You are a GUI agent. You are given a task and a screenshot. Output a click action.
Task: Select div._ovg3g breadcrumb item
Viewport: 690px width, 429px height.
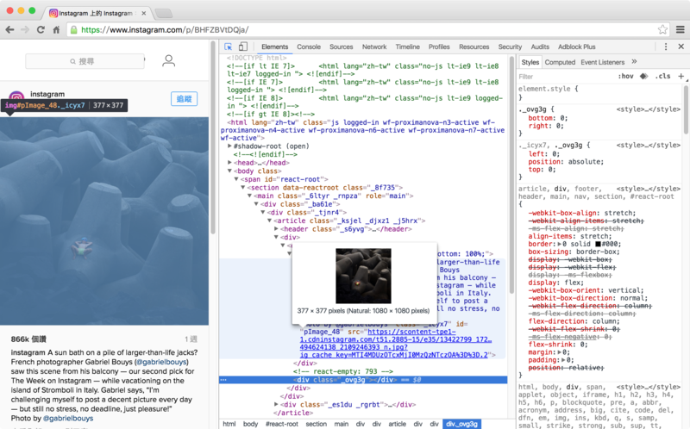click(461, 424)
